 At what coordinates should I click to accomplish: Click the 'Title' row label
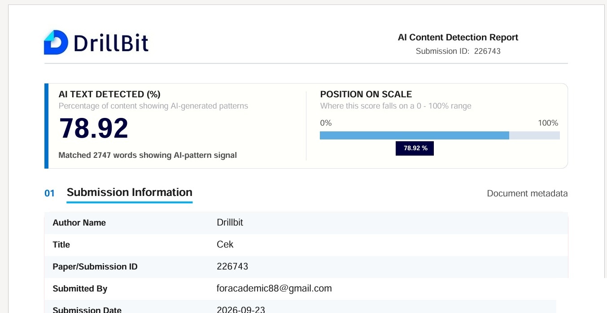click(x=61, y=245)
